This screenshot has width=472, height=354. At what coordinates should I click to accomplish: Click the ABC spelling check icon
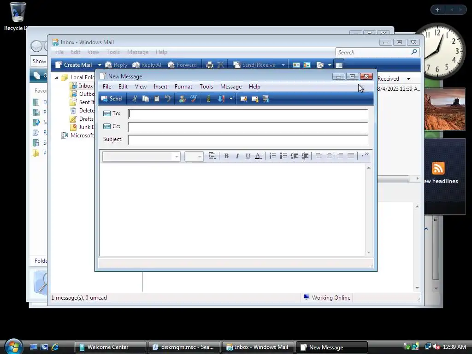pos(194,99)
